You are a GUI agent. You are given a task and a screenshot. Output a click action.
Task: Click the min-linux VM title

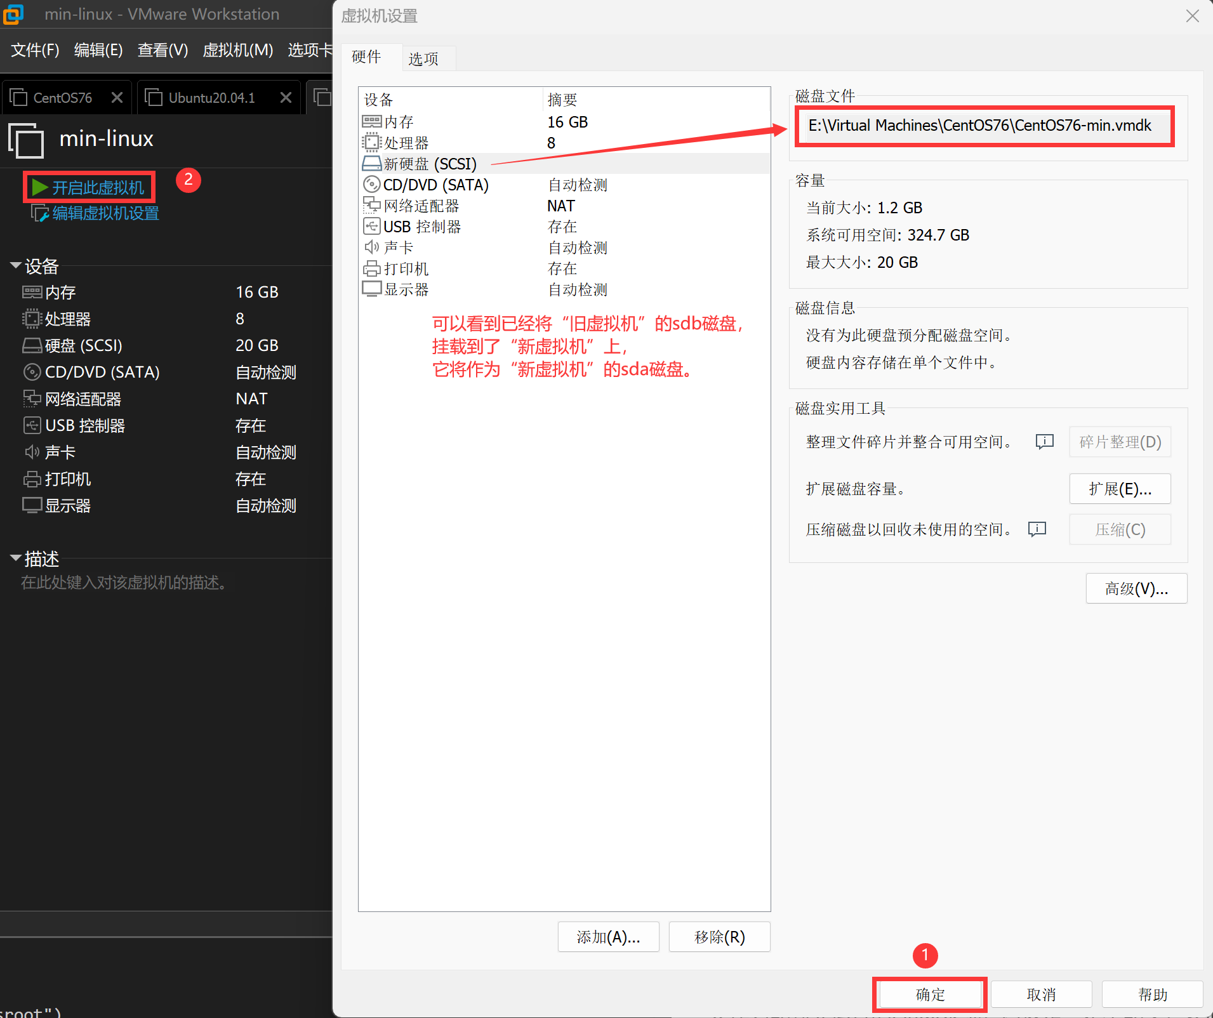[106, 138]
